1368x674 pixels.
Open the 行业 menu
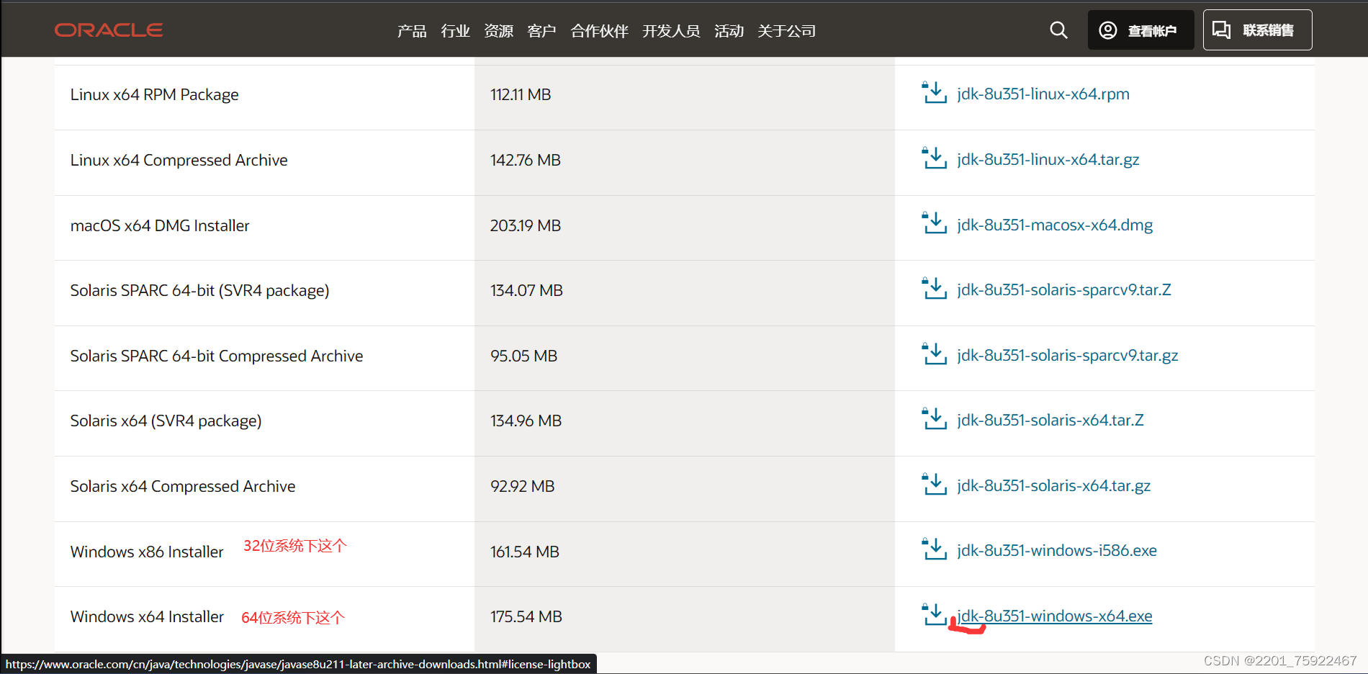pyautogui.click(x=455, y=31)
